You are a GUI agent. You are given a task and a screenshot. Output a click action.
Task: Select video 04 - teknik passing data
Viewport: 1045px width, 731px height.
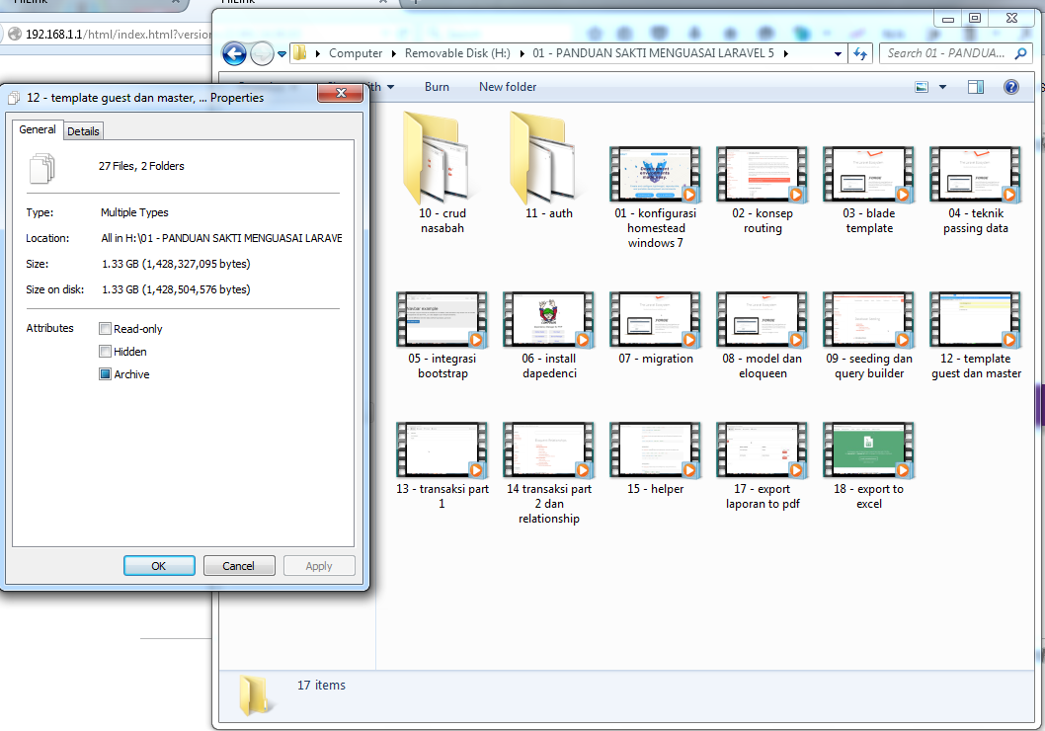point(975,191)
